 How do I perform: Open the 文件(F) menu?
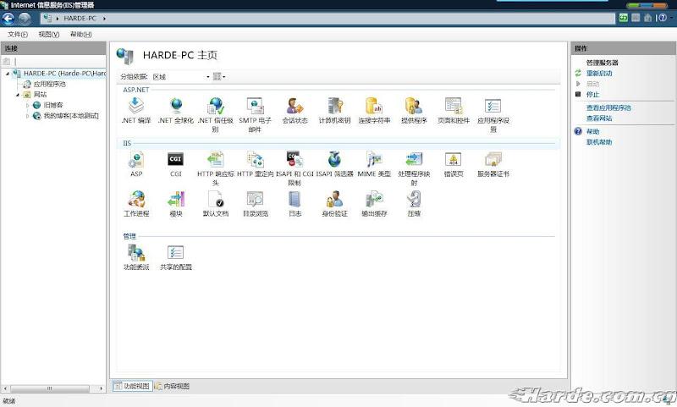coord(18,34)
